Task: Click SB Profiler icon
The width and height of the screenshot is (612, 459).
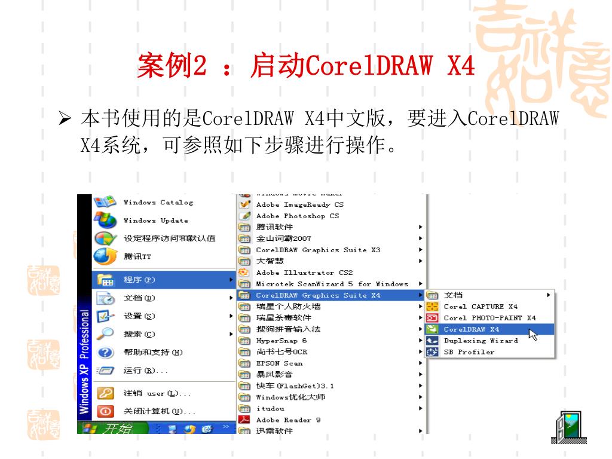Action: pos(432,351)
